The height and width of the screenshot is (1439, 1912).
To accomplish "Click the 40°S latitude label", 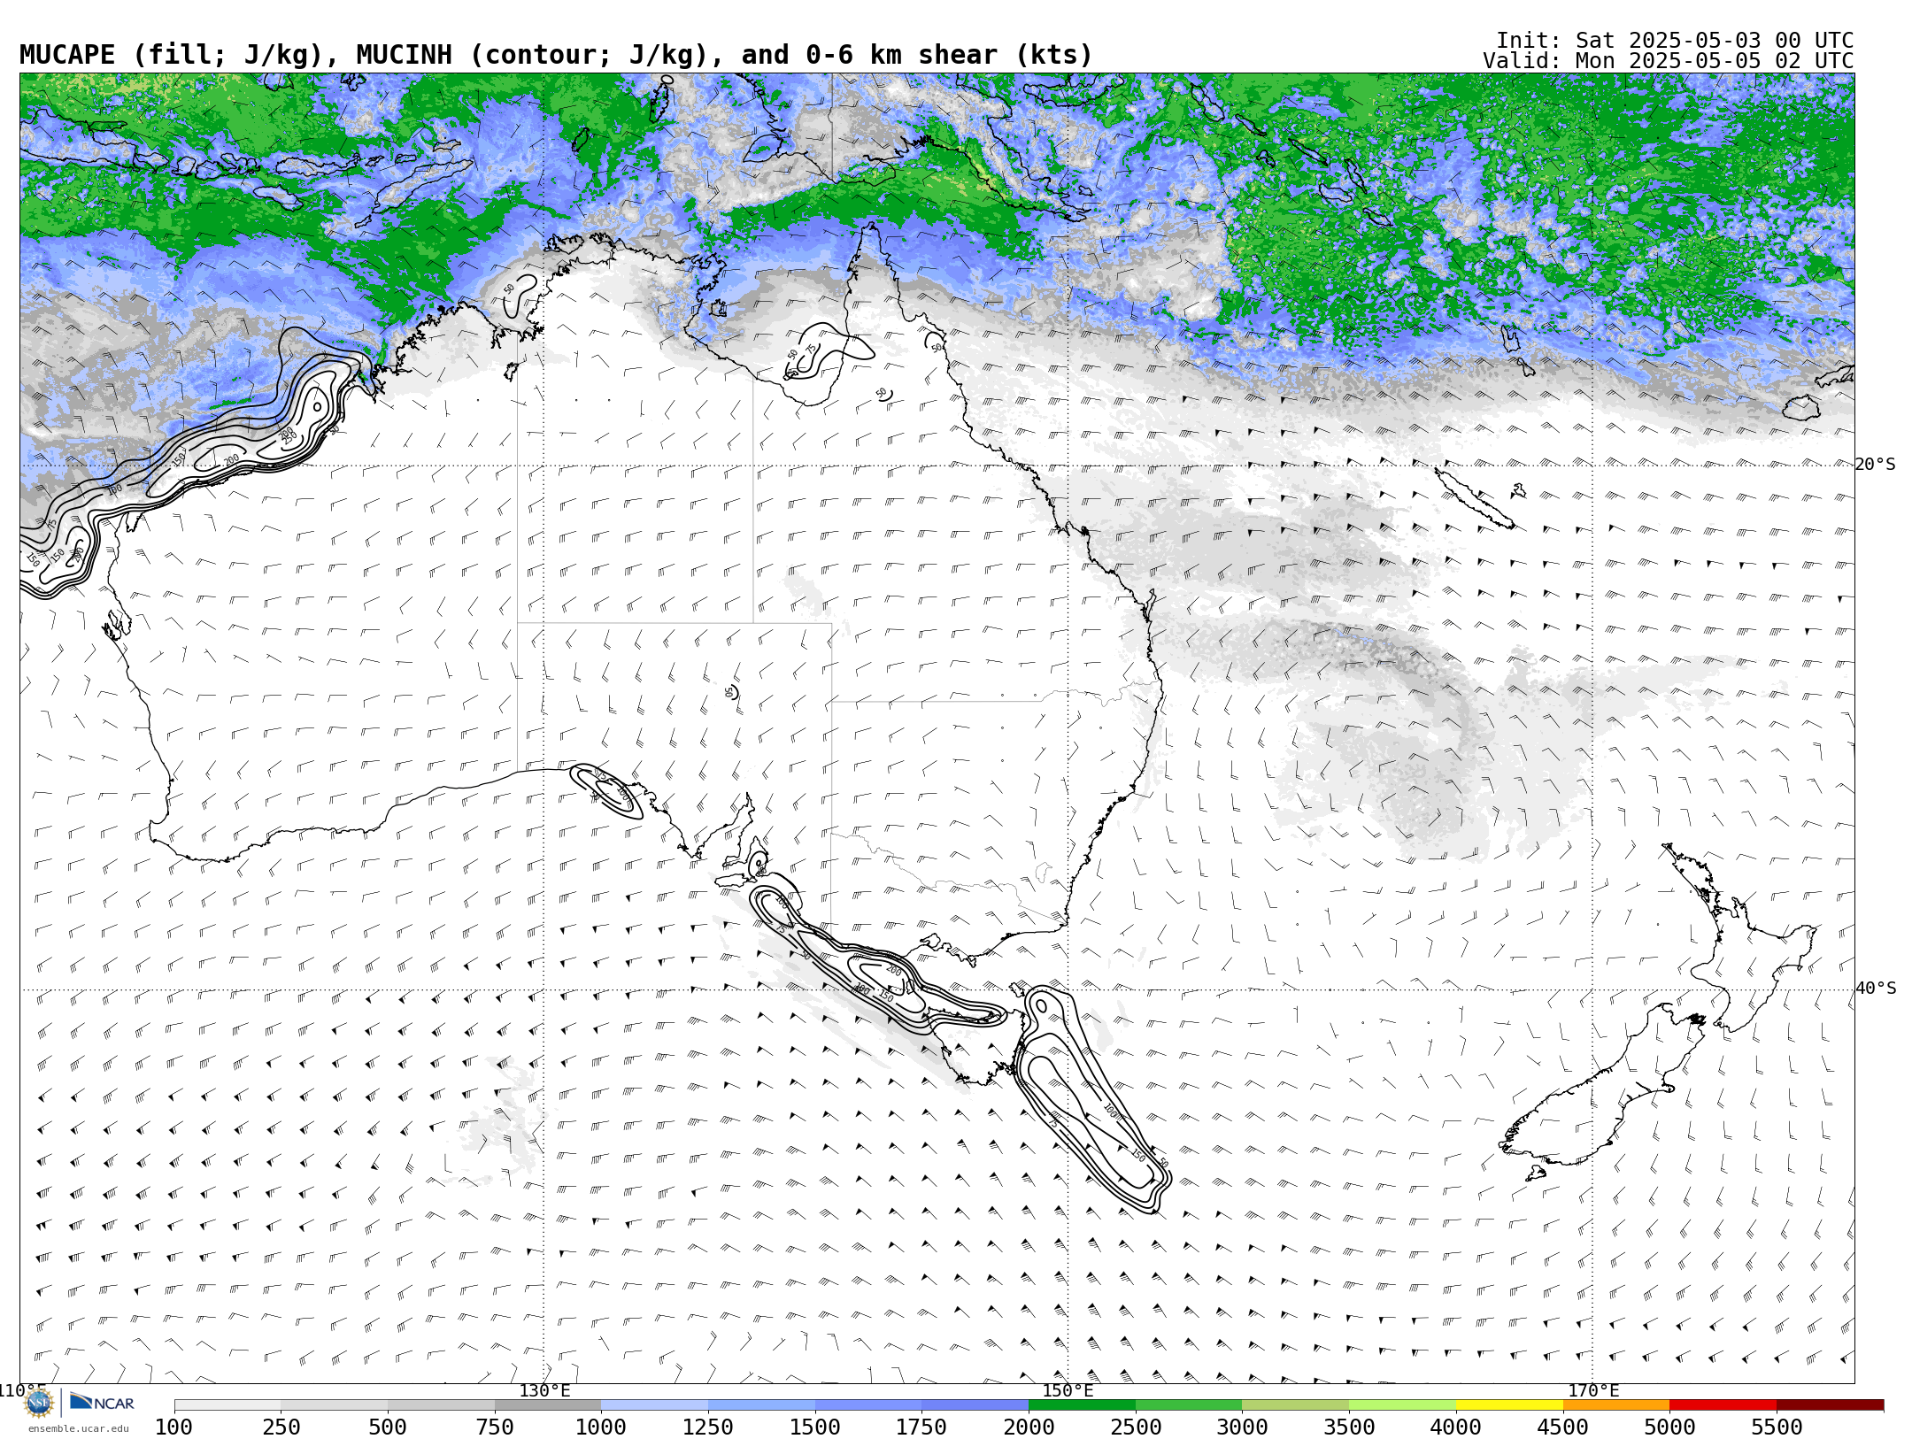I will (1876, 989).
